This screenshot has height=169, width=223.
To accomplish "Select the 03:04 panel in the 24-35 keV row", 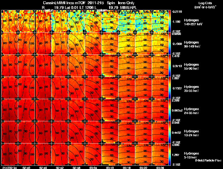I will (93, 110).
